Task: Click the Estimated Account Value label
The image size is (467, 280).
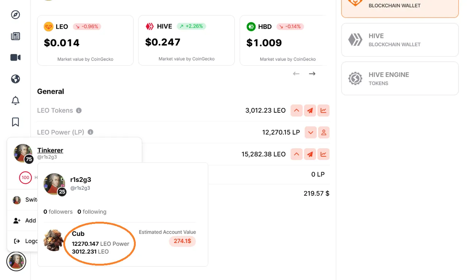Action: (167, 232)
